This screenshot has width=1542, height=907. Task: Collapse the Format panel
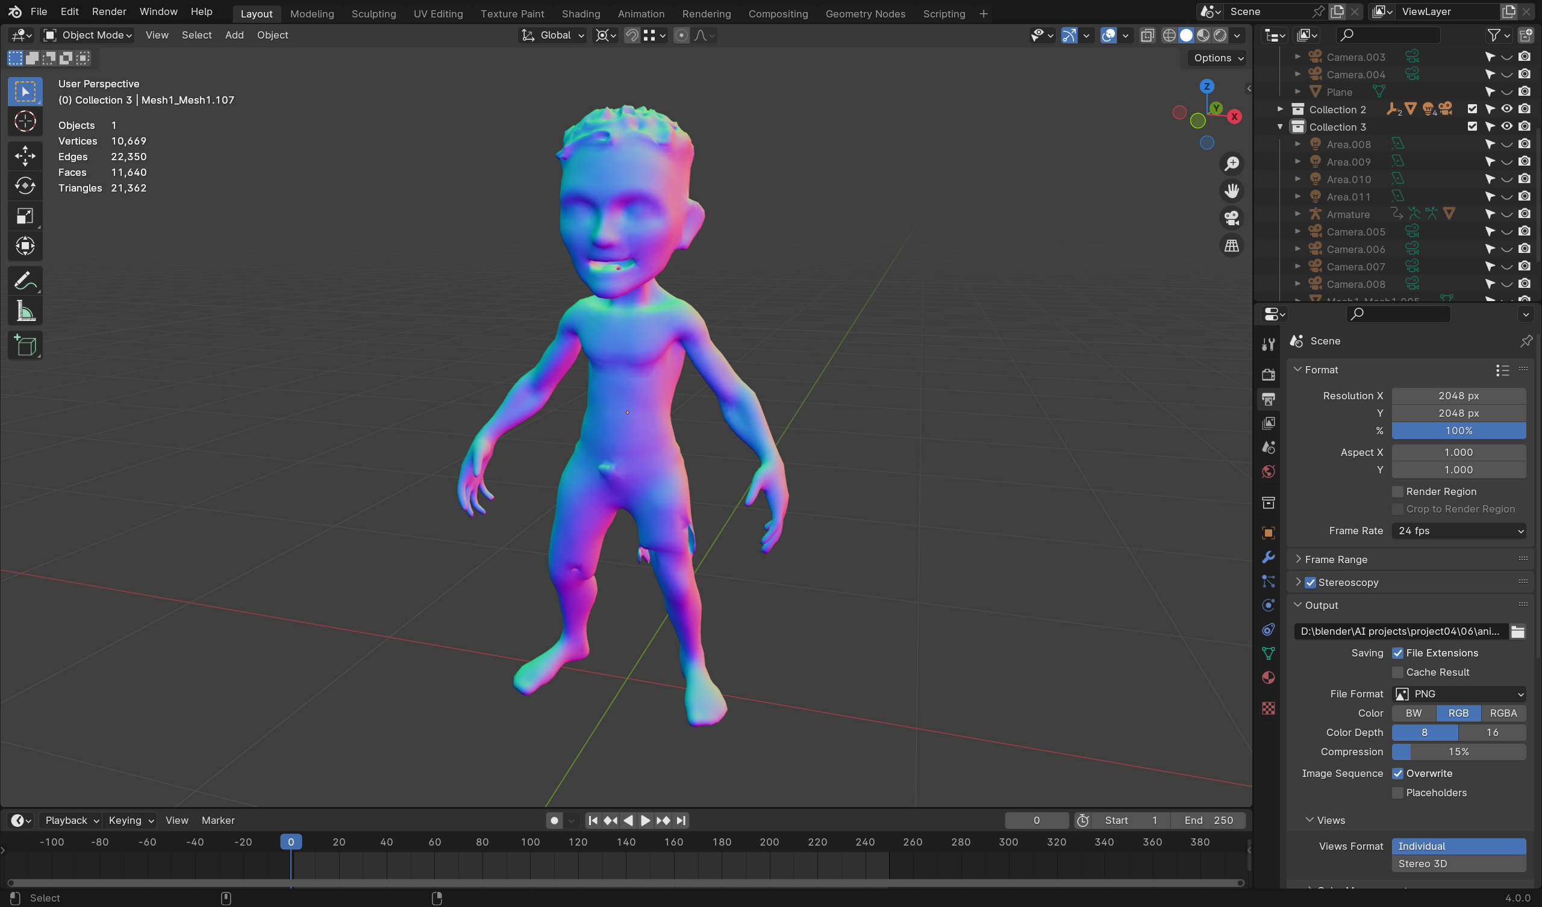[x=1322, y=370]
